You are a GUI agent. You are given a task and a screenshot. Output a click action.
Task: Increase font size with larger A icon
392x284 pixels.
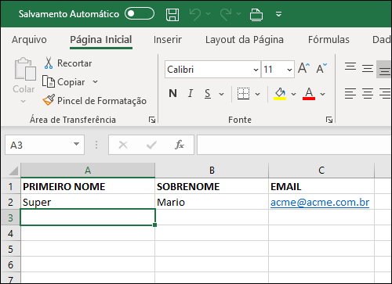(304, 68)
